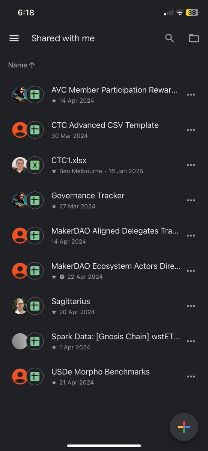Open more options for USDe Morpho Benchmarks

coord(191,377)
